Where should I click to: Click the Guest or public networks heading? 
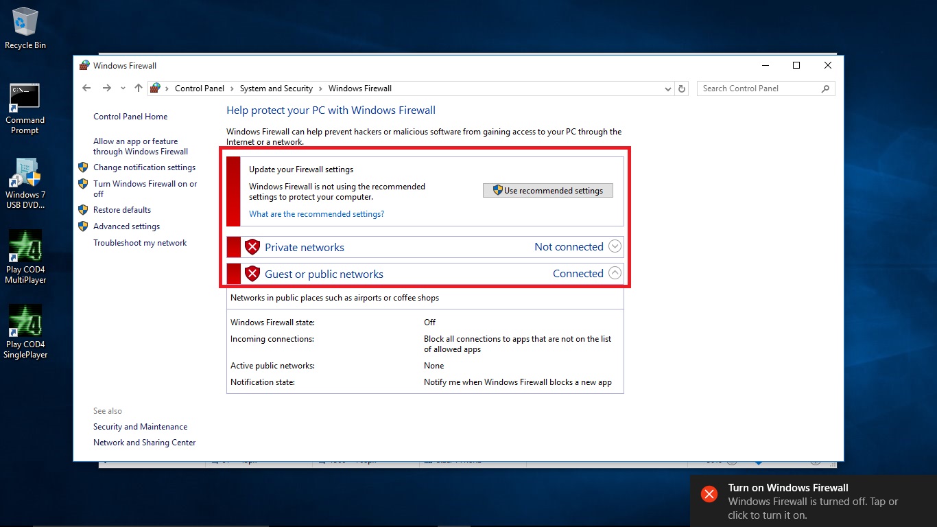pos(324,274)
